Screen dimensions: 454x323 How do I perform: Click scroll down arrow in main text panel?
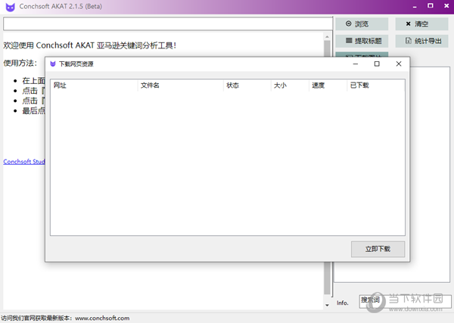(x=327, y=305)
